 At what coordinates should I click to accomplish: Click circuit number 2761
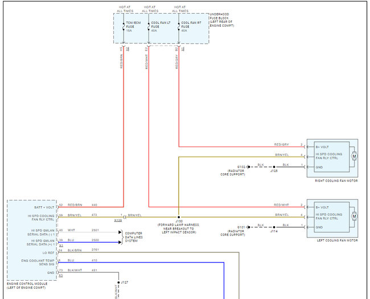click(x=95, y=250)
